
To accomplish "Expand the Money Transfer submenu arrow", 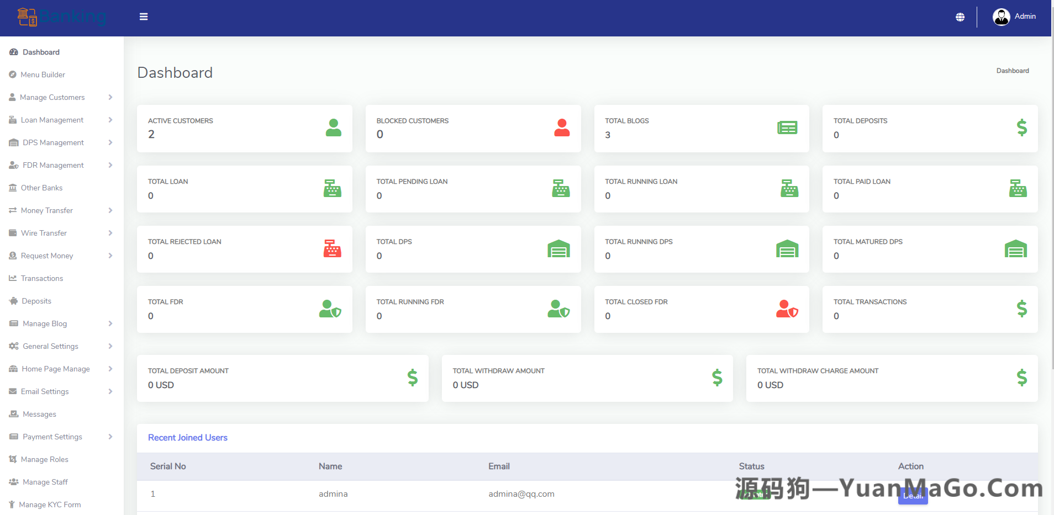I will point(110,210).
